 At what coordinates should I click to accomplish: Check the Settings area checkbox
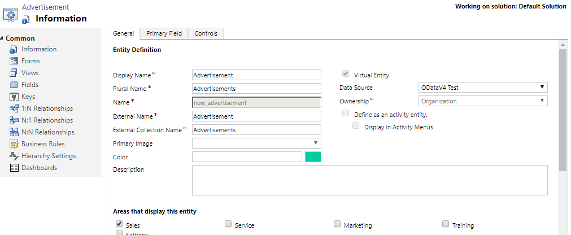(x=119, y=233)
